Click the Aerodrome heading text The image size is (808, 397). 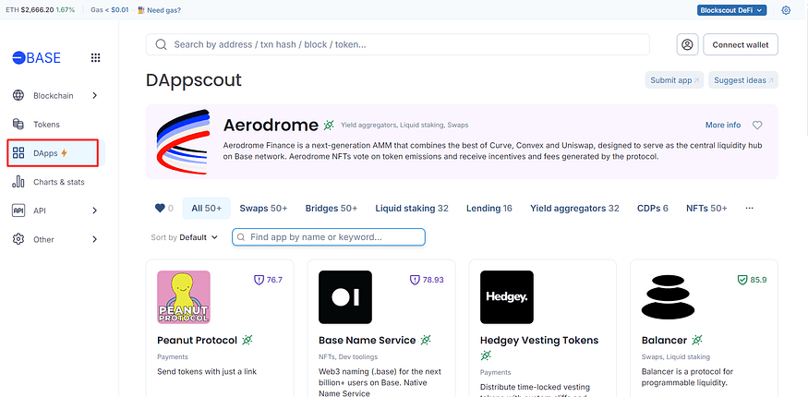[271, 126]
